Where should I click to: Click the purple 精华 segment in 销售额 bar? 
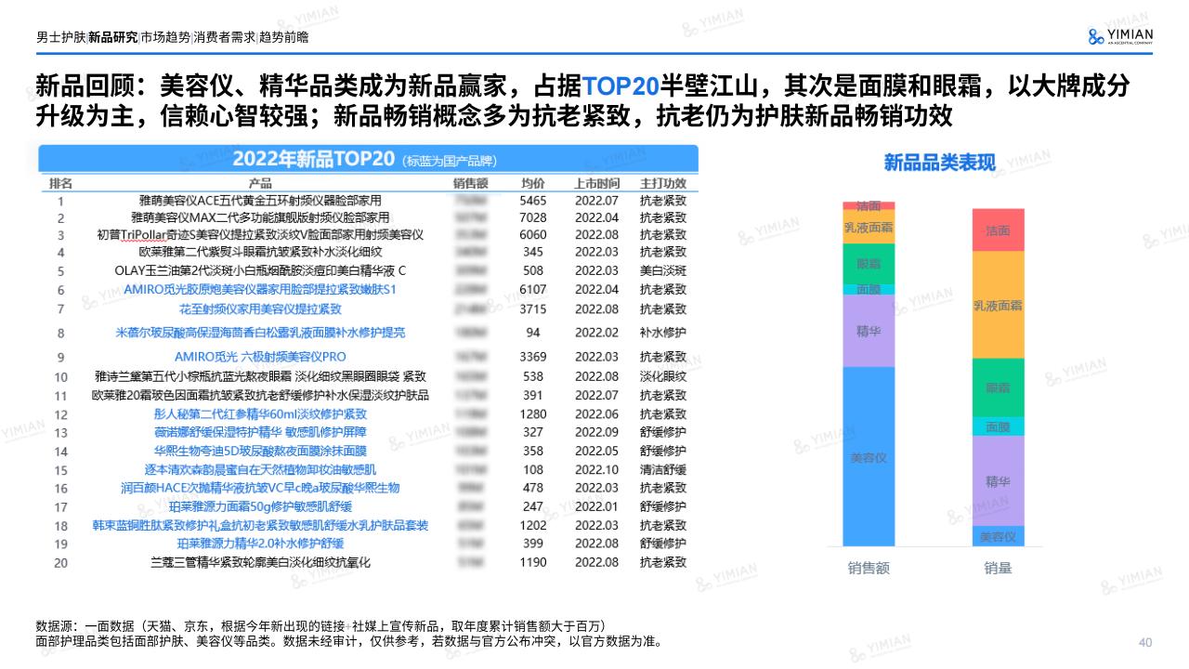[869, 332]
